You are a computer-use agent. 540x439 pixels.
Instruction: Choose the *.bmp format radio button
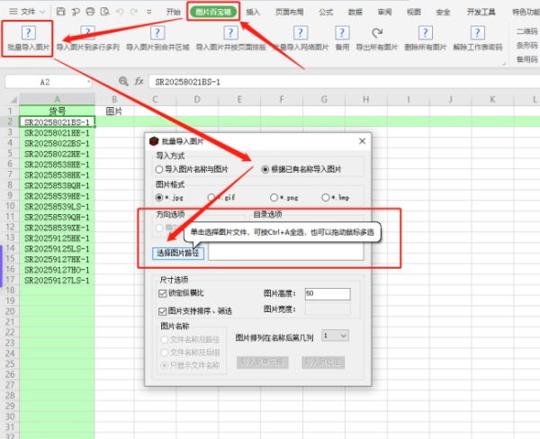click(326, 198)
